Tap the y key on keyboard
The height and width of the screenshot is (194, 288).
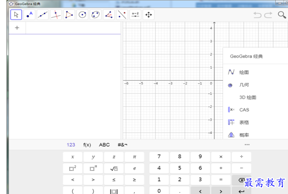[93, 157]
